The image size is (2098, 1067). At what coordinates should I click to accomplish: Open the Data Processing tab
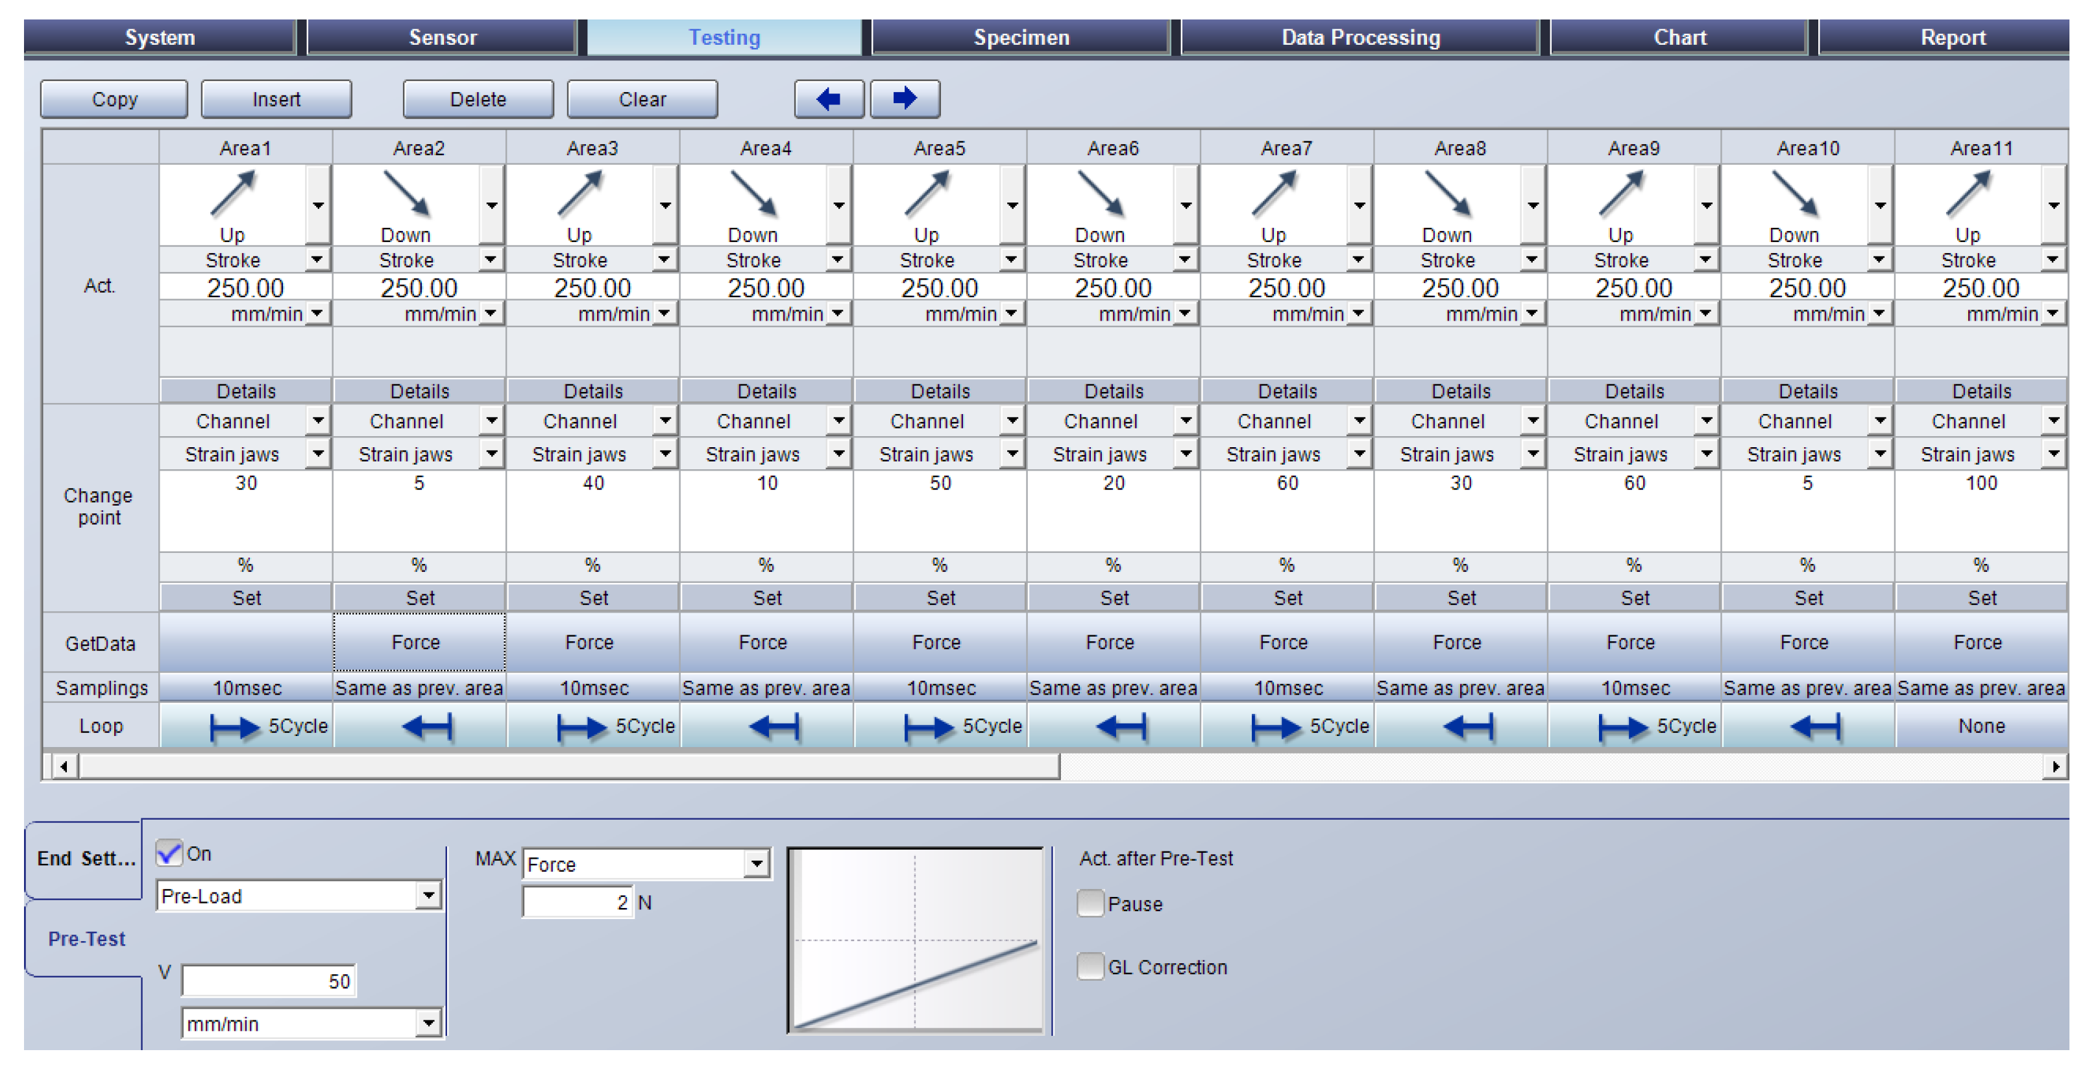(x=1360, y=38)
